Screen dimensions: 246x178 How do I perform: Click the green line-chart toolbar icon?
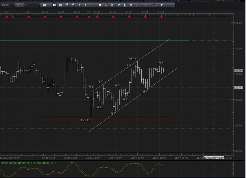(x=119, y=5)
